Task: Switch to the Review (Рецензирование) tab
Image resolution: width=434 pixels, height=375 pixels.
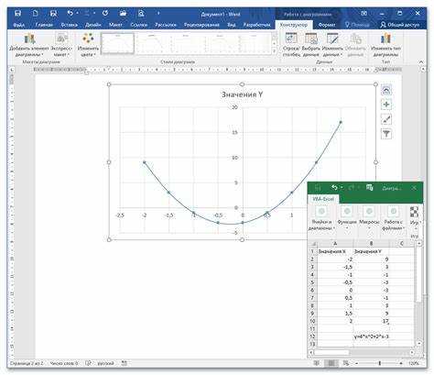Action: click(x=201, y=25)
